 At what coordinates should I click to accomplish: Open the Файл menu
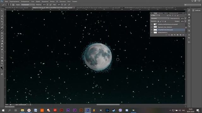pyautogui.click(x=6, y=1)
